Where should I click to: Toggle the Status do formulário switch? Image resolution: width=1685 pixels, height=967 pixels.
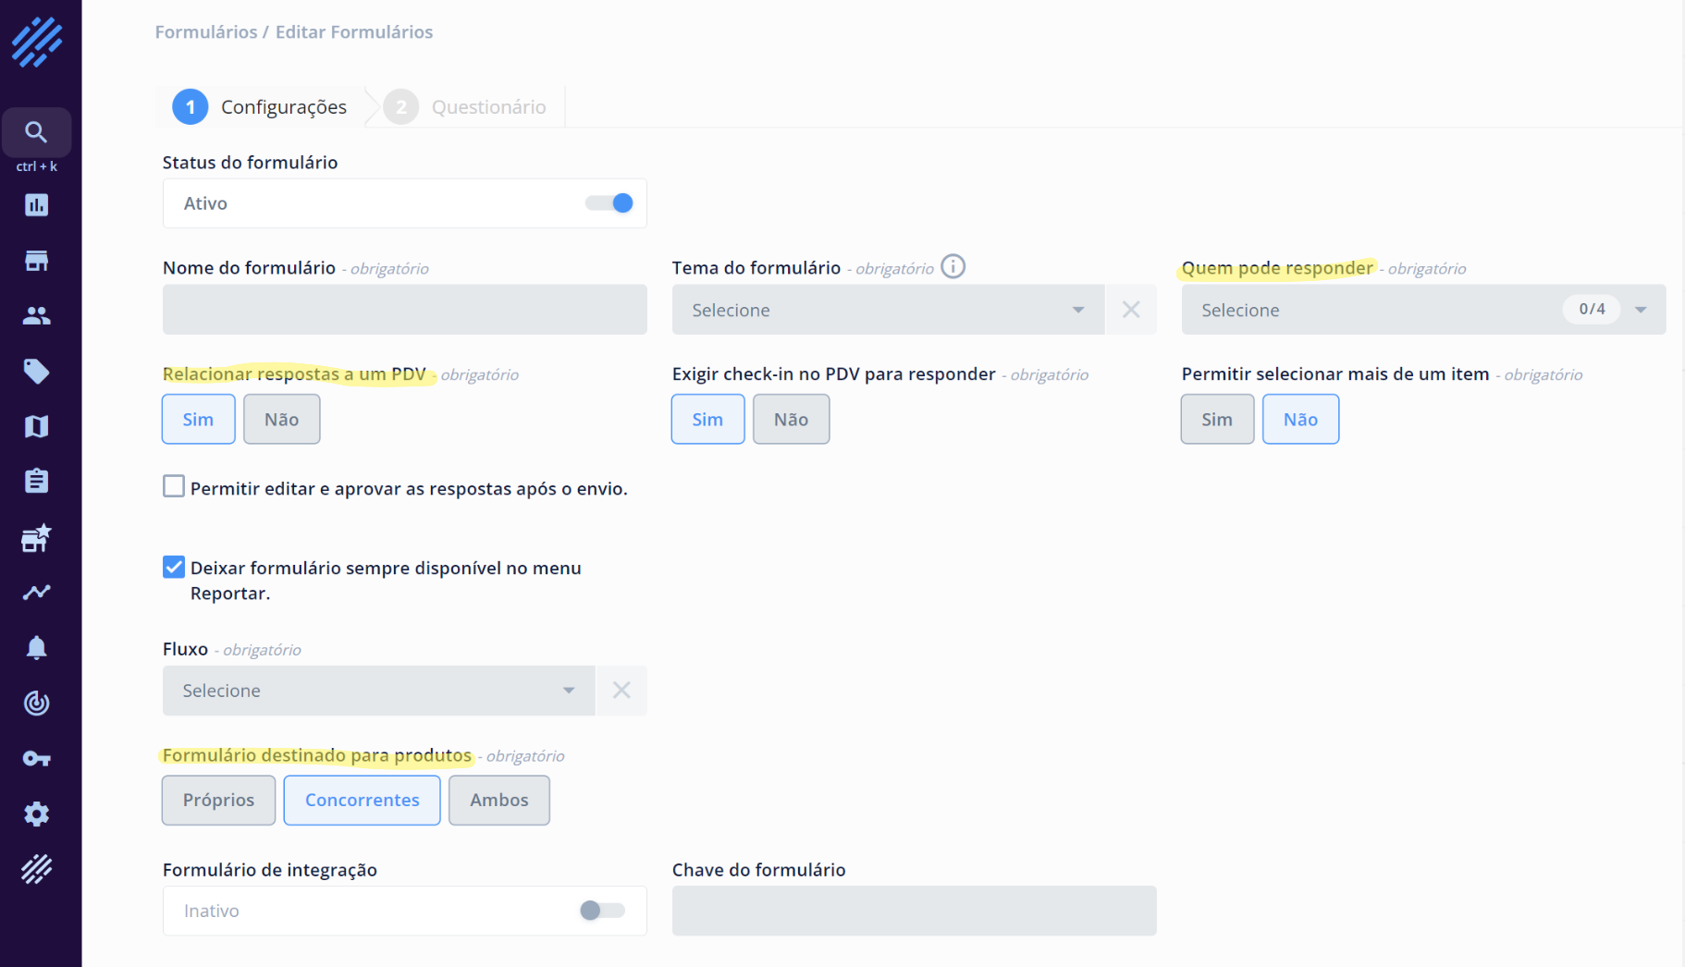pos(609,203)
